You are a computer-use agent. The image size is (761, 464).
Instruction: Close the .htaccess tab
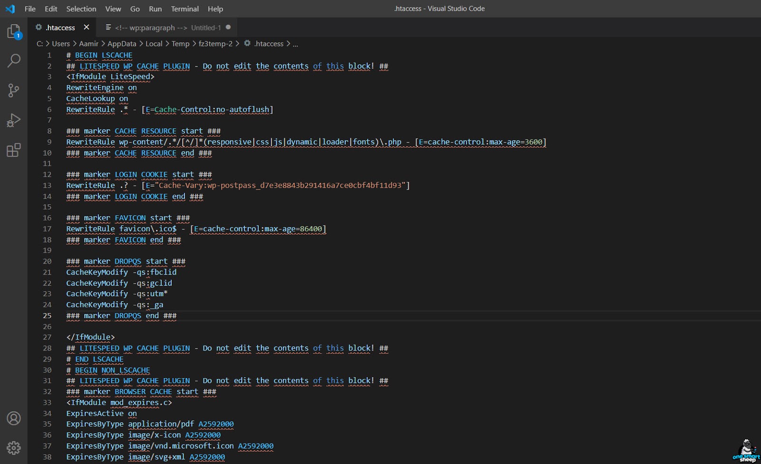[x=86, y=27]
